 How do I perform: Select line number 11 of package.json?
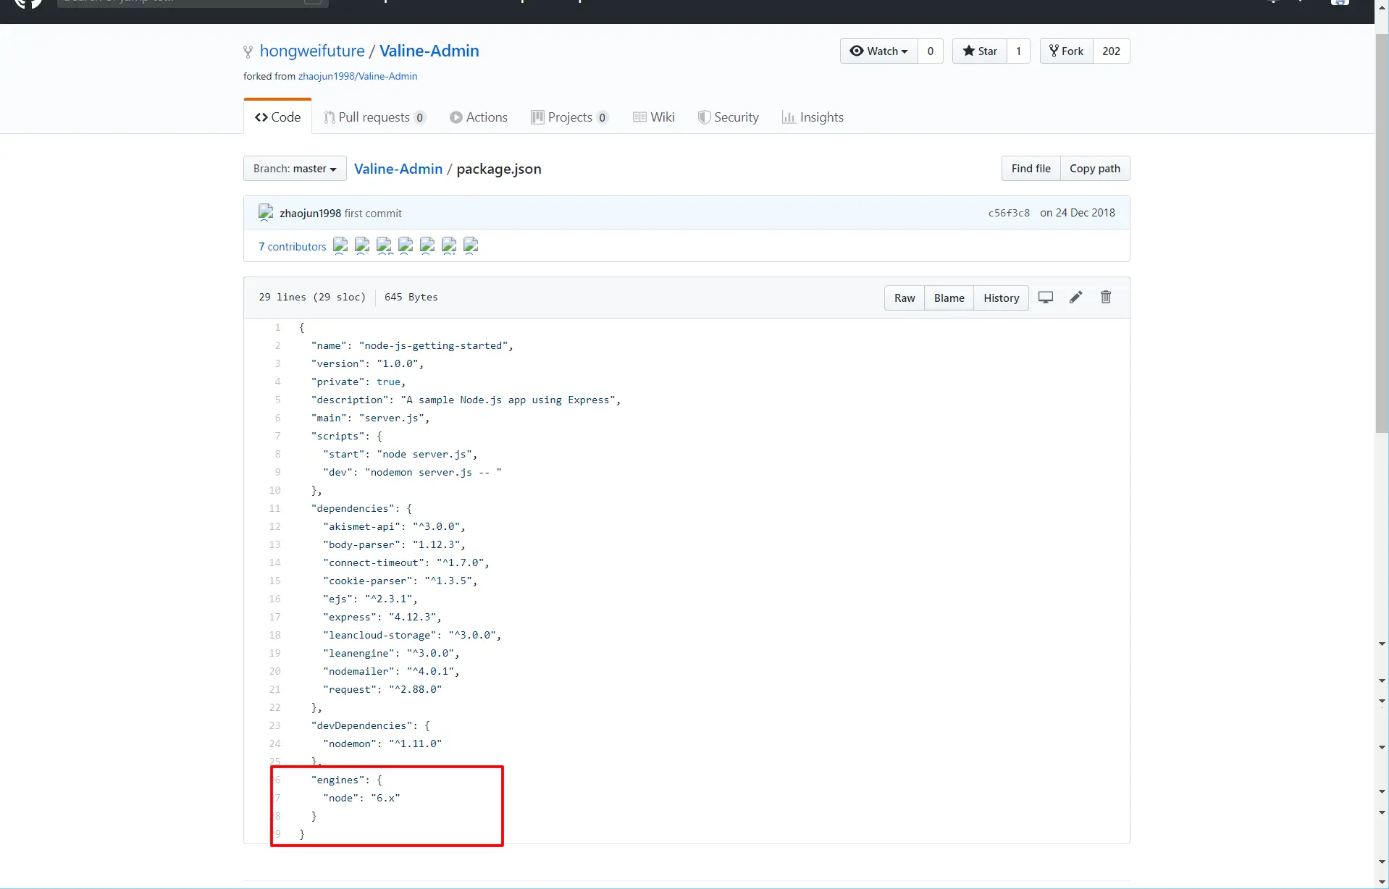pos(274,509)
